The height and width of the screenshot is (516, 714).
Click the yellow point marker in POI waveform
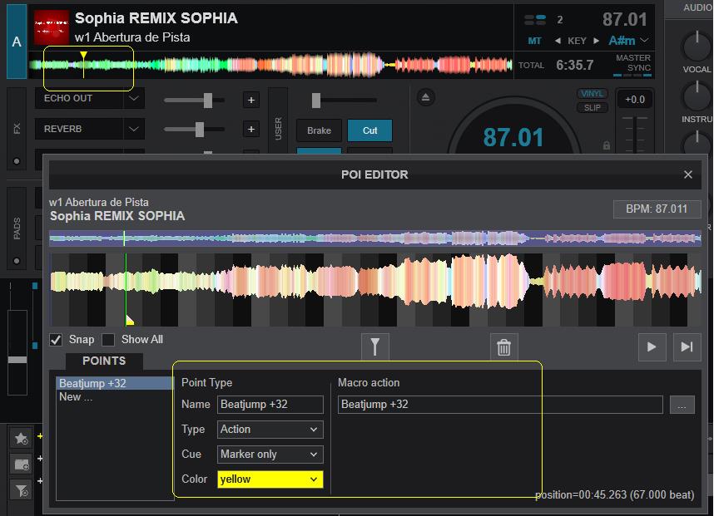coord(130,320)
